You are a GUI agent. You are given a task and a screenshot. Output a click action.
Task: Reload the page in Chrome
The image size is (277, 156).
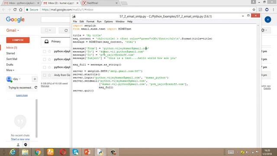pos(15,10)
